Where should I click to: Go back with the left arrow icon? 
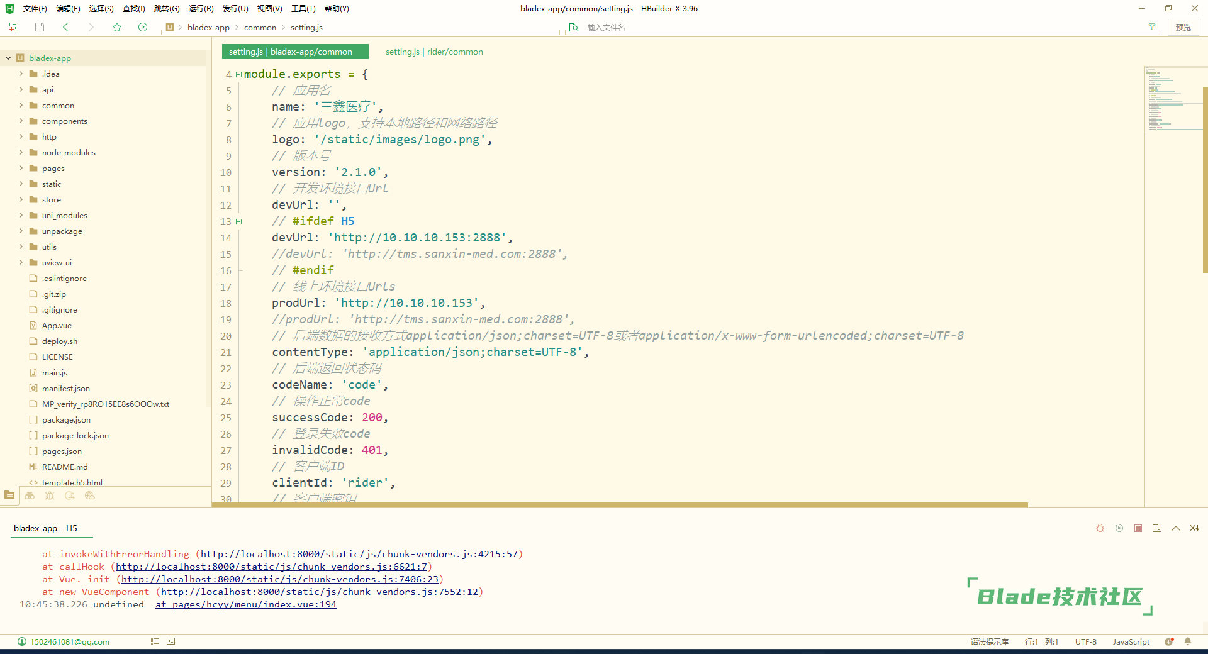(65, 27)
